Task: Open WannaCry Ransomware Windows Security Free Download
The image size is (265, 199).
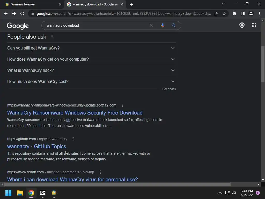Action: [x=75, y=113]
